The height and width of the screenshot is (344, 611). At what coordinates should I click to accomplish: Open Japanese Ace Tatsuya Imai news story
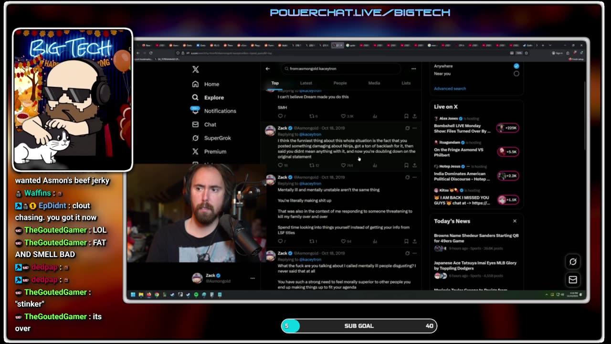point(476,269)
